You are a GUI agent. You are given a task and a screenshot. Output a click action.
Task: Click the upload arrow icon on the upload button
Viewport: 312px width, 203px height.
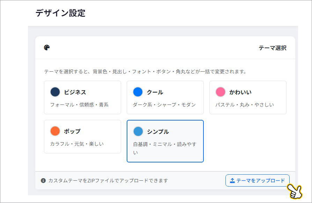[x=232, y=181]
